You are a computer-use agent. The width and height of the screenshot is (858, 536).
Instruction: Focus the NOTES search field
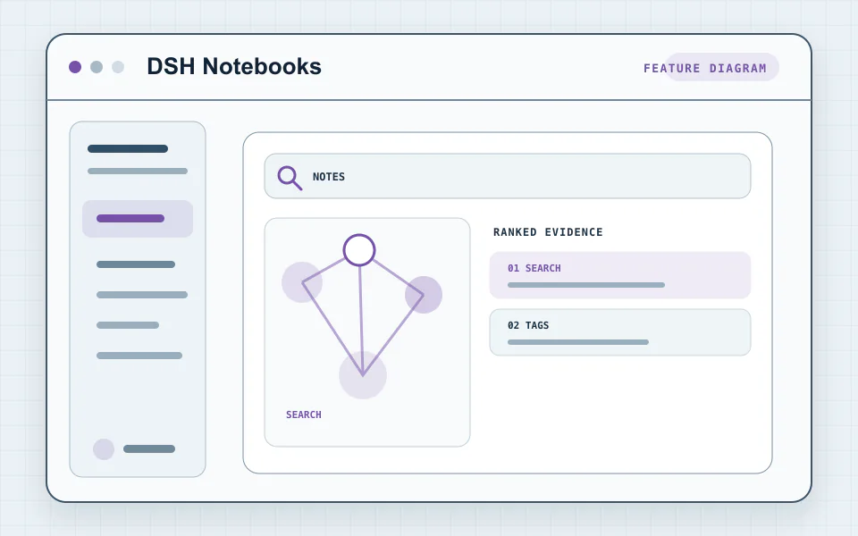[508, 176]
